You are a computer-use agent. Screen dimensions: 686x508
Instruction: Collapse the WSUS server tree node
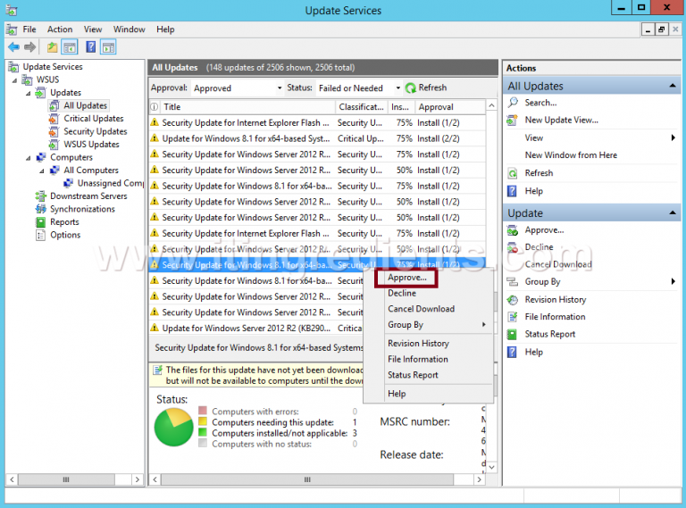point(15,80)
